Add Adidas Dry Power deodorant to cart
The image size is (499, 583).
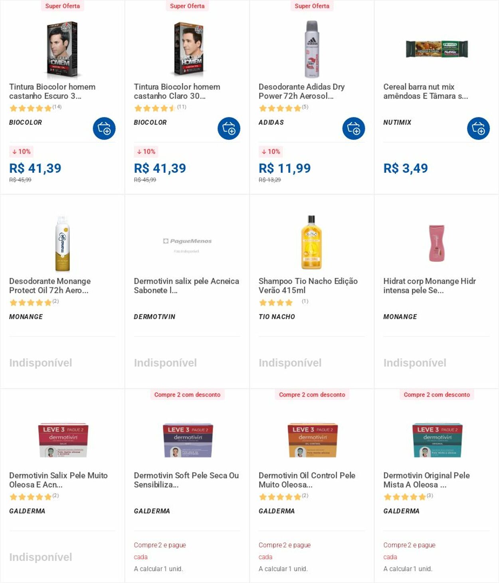coord(354,128)
